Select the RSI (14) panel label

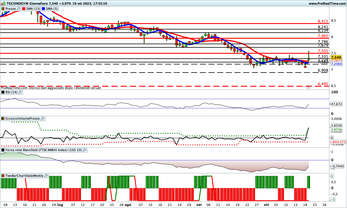pos(11,92)
